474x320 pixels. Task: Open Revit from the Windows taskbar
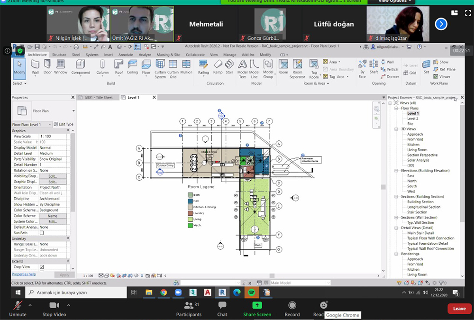point(222,293)
